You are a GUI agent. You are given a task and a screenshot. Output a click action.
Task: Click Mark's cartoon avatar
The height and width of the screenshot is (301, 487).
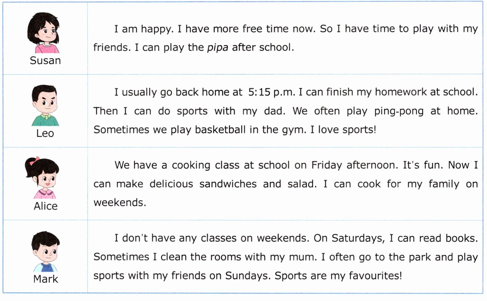(45, 251)
